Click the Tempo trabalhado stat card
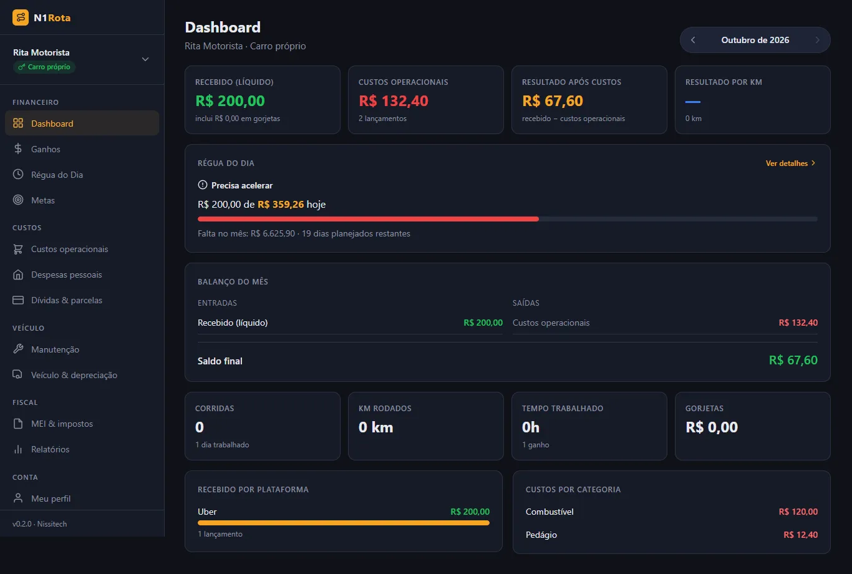Screen dimensions: 852x574 pyautogui.click(x=589, y=426)
